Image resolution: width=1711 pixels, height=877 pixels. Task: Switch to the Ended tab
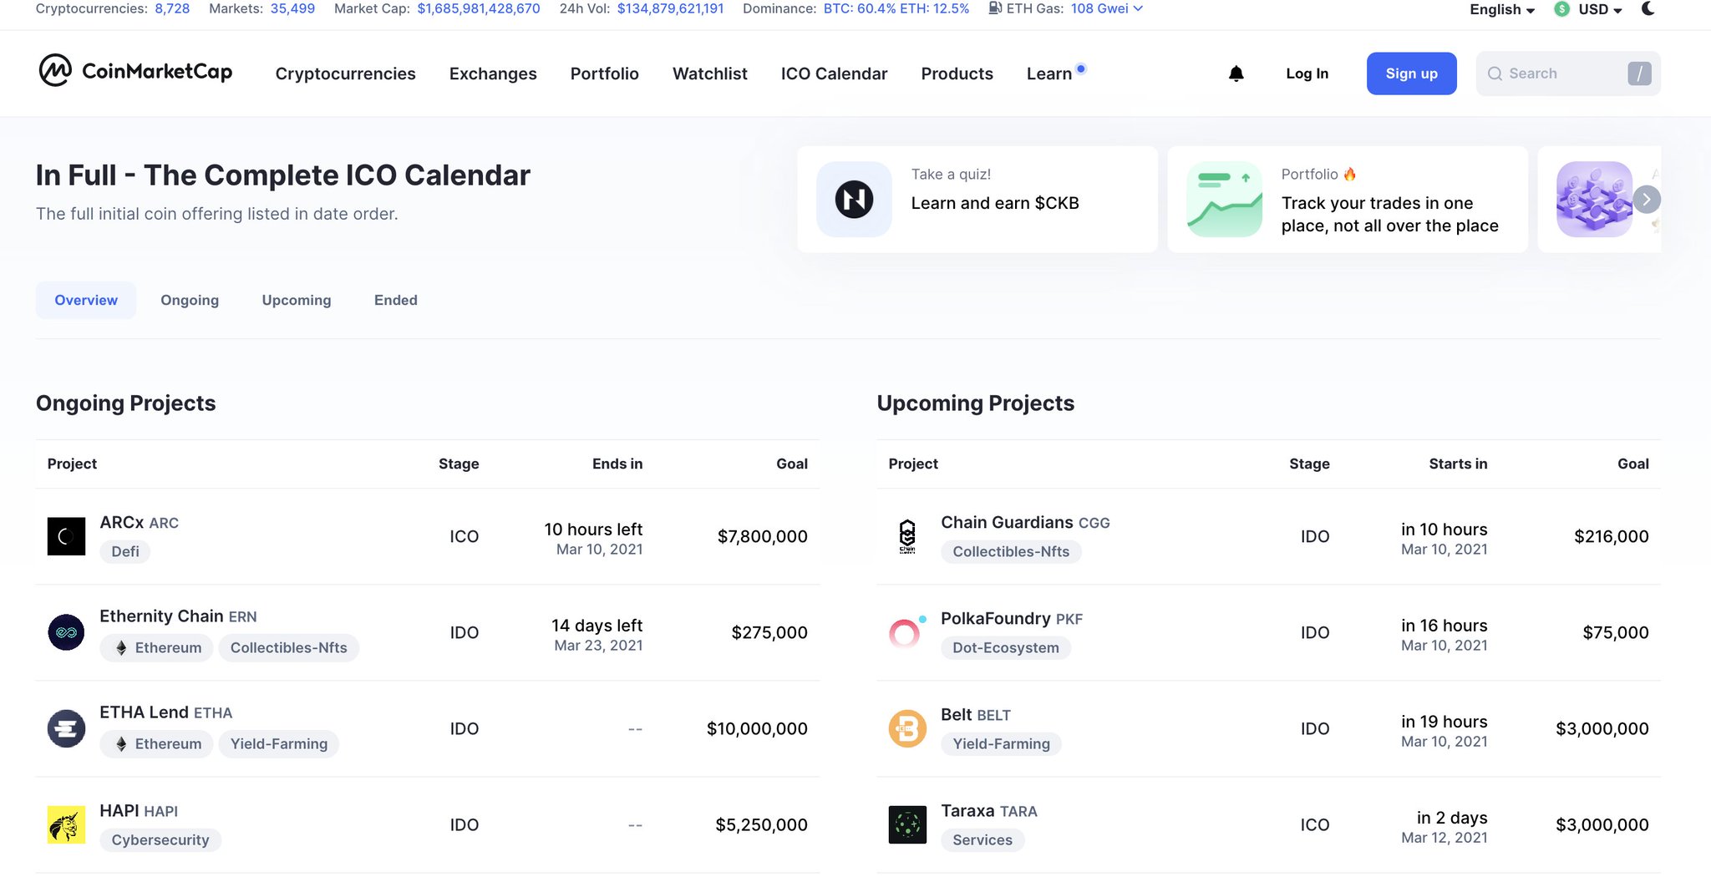[x=396, y=300]
